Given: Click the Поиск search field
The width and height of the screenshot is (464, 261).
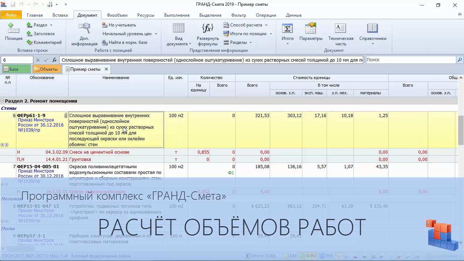Looking at the screenshot, I should click(x=411, y=60).
